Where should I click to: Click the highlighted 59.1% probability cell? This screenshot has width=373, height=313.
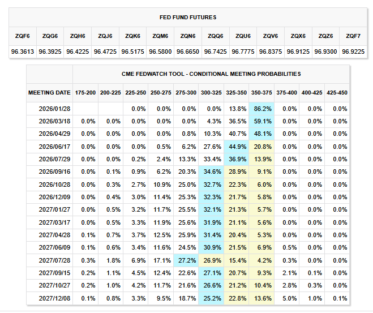click(x=261, y=121)
